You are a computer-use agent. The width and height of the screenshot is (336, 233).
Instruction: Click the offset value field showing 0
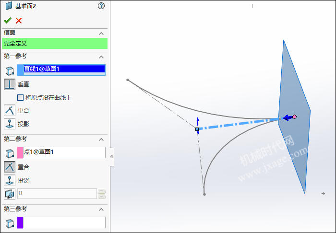coord(57,194)
